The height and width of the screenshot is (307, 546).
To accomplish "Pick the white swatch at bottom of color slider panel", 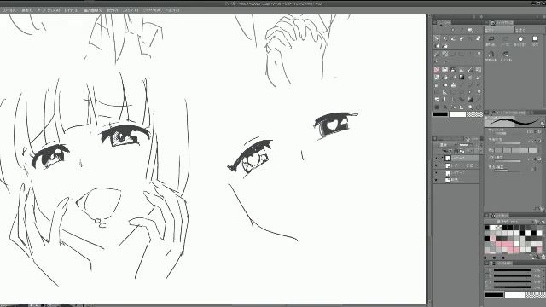I will pos(514,295).
